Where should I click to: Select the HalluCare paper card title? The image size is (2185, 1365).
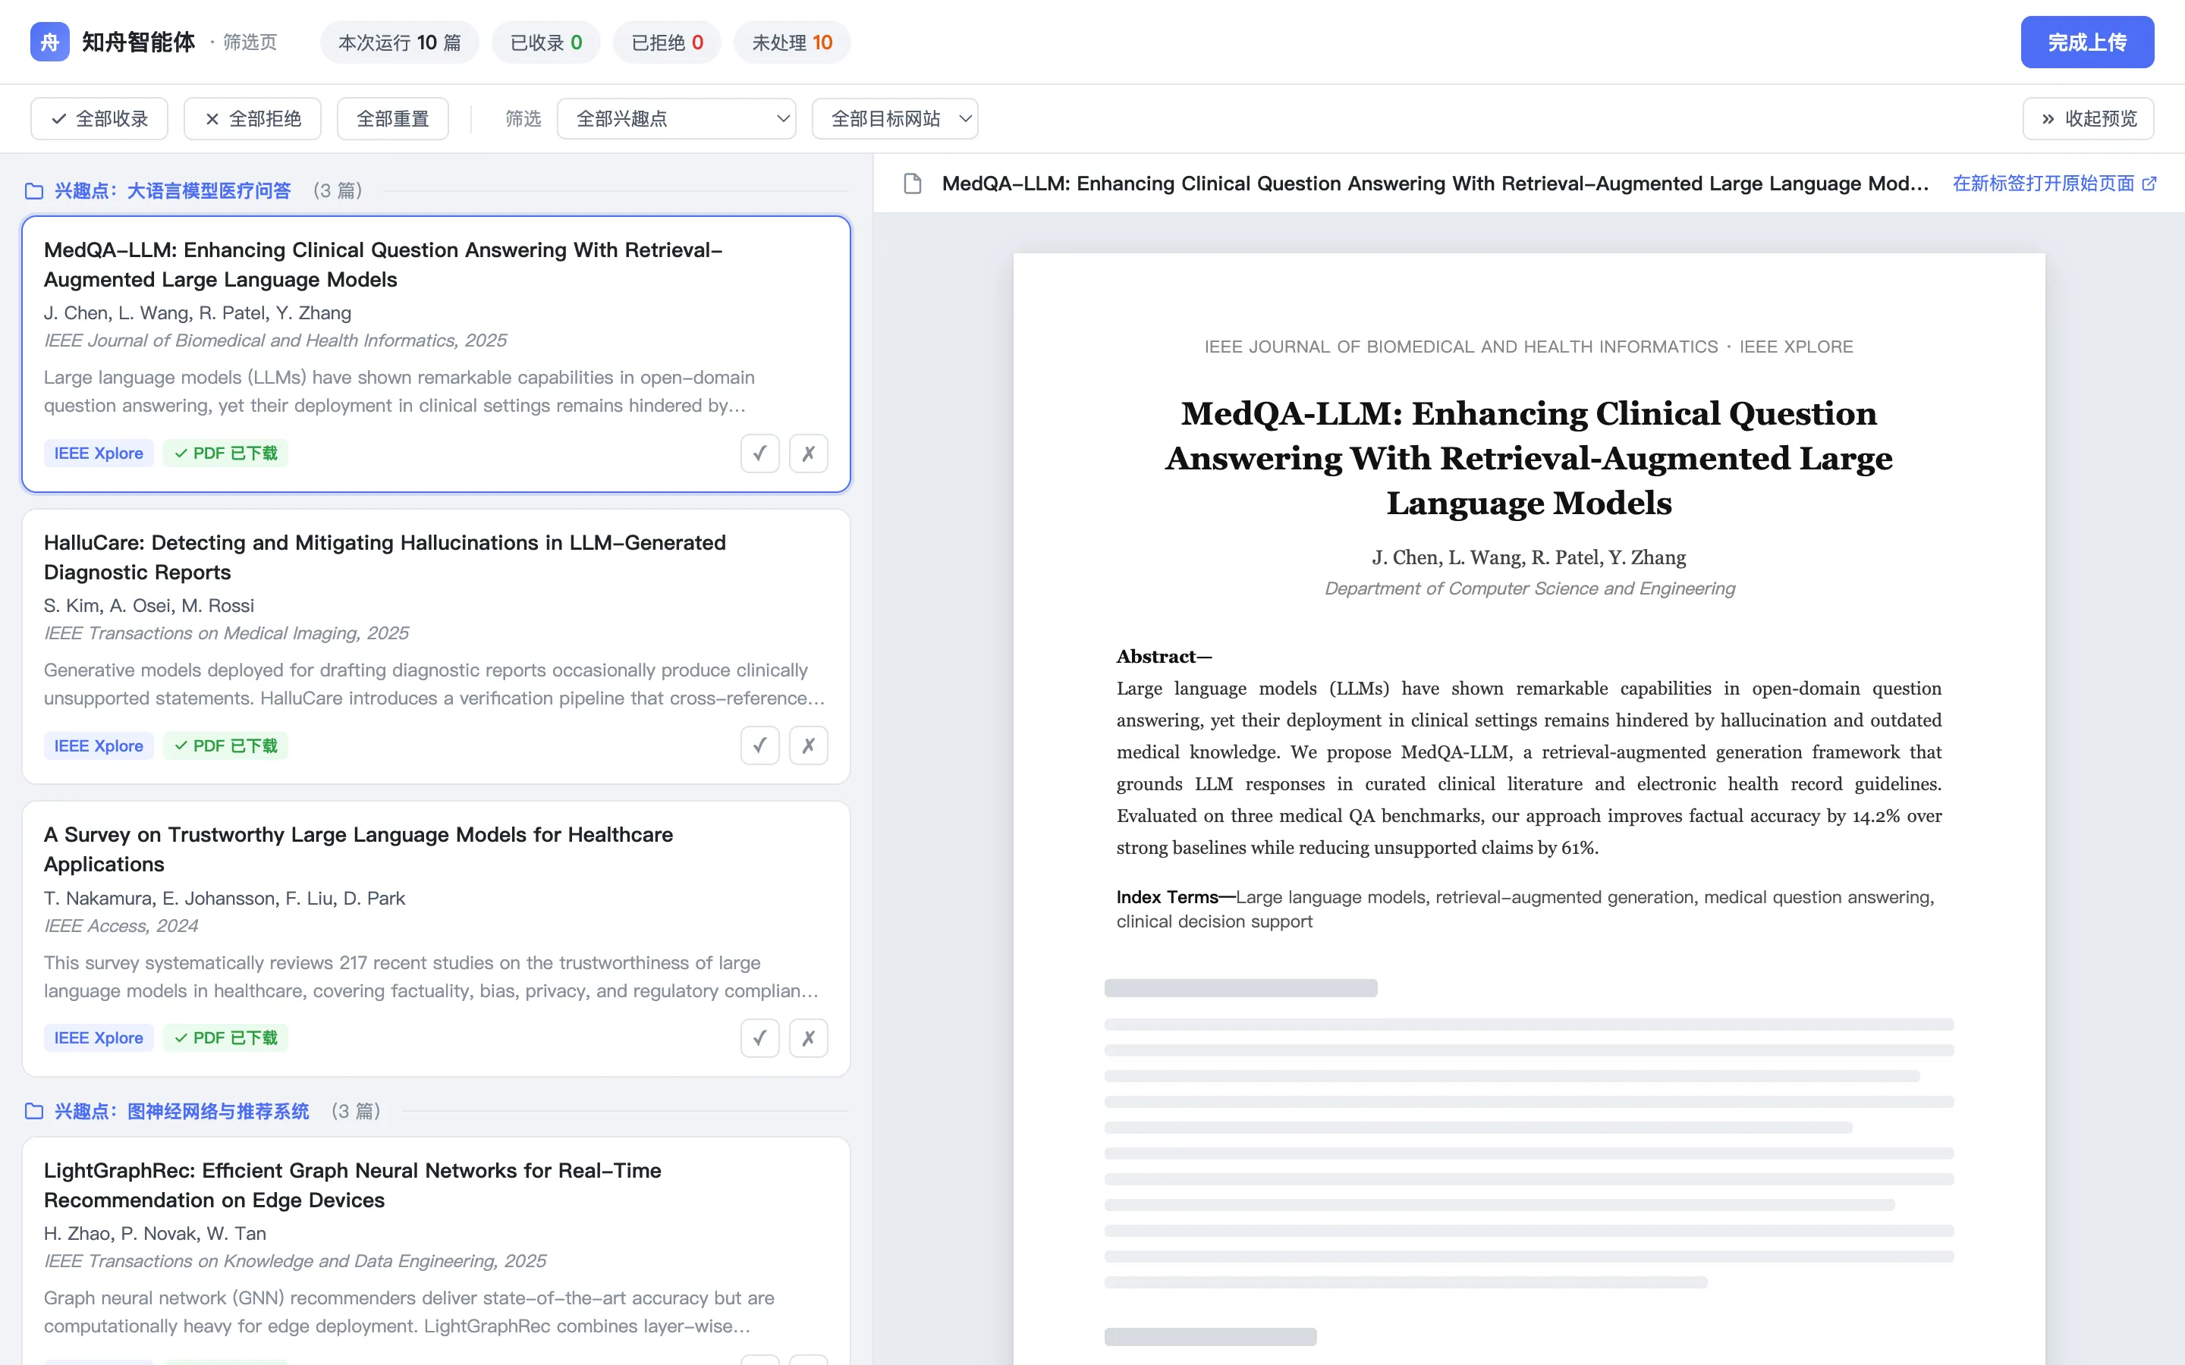385,557
